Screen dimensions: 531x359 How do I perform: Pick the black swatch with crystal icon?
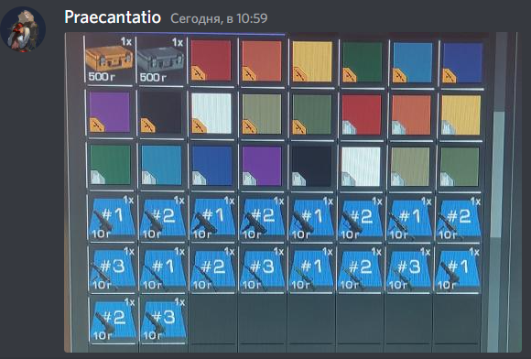[311, 167]
